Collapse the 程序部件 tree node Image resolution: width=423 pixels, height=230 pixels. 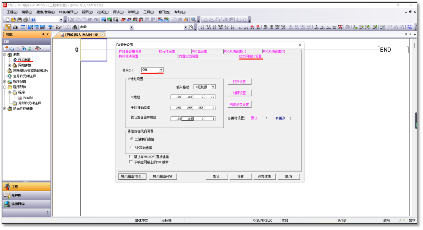point(4,87)
